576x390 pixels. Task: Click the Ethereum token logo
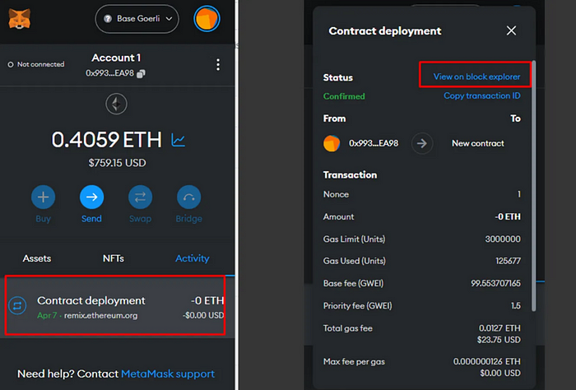117,104
